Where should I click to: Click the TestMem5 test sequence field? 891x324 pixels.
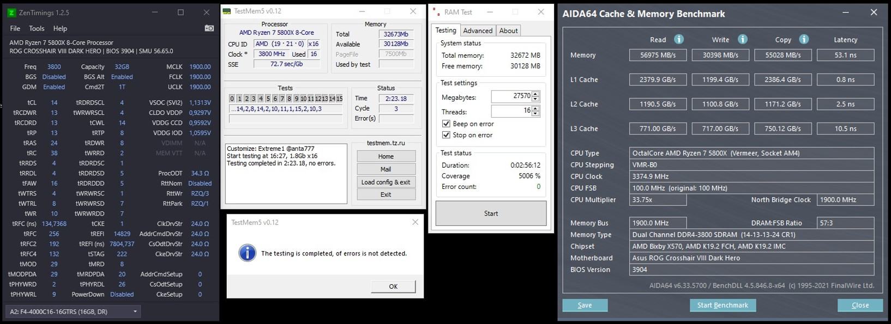pyautogui.click(x=286, y=109)
